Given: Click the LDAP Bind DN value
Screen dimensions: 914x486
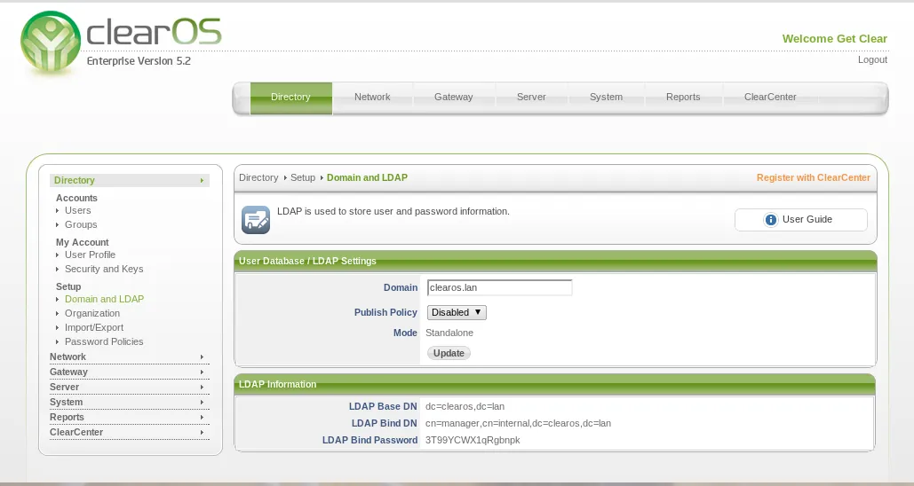Looking at the screenshot, I should [x=518, y=423].
